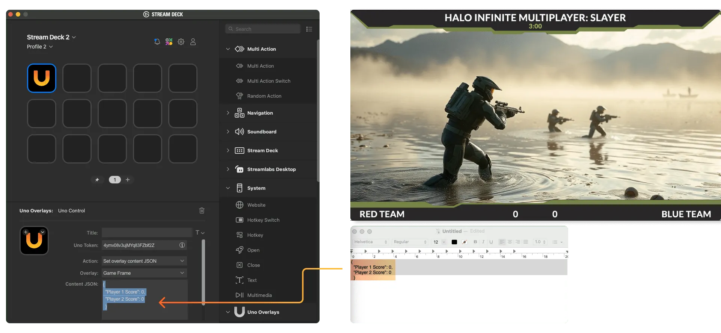Pin the current page icon
Viewport: 721px width, 333px height.
tap(97, 180)
